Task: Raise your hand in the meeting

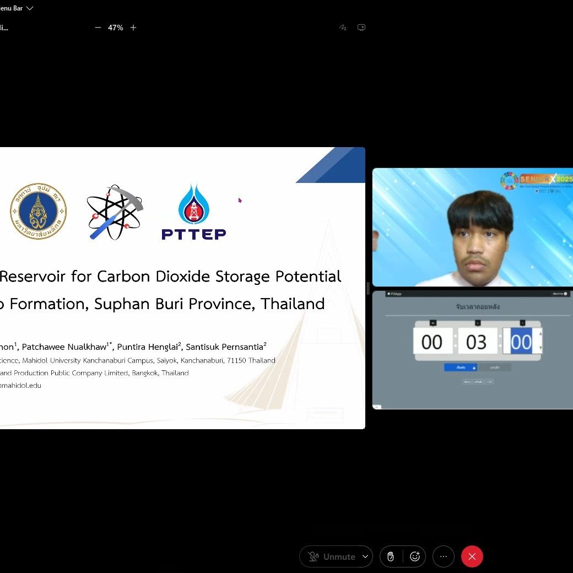Action: [391, 556]
